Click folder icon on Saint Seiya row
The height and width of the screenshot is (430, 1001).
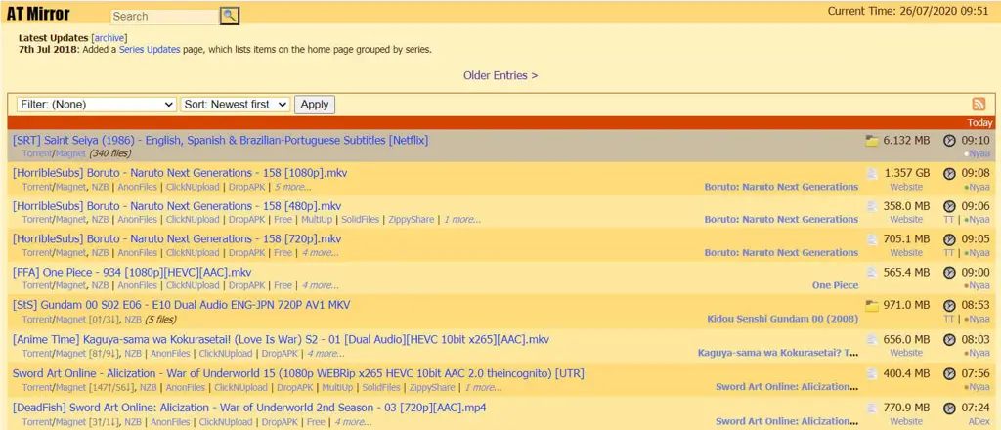point(872,141)
